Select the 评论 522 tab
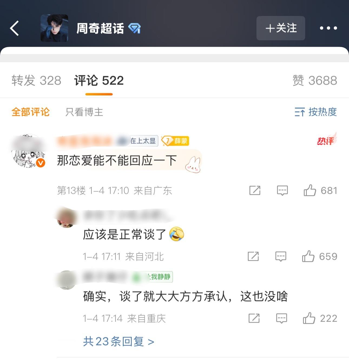349x363 pixels. (x=99, y=81)
